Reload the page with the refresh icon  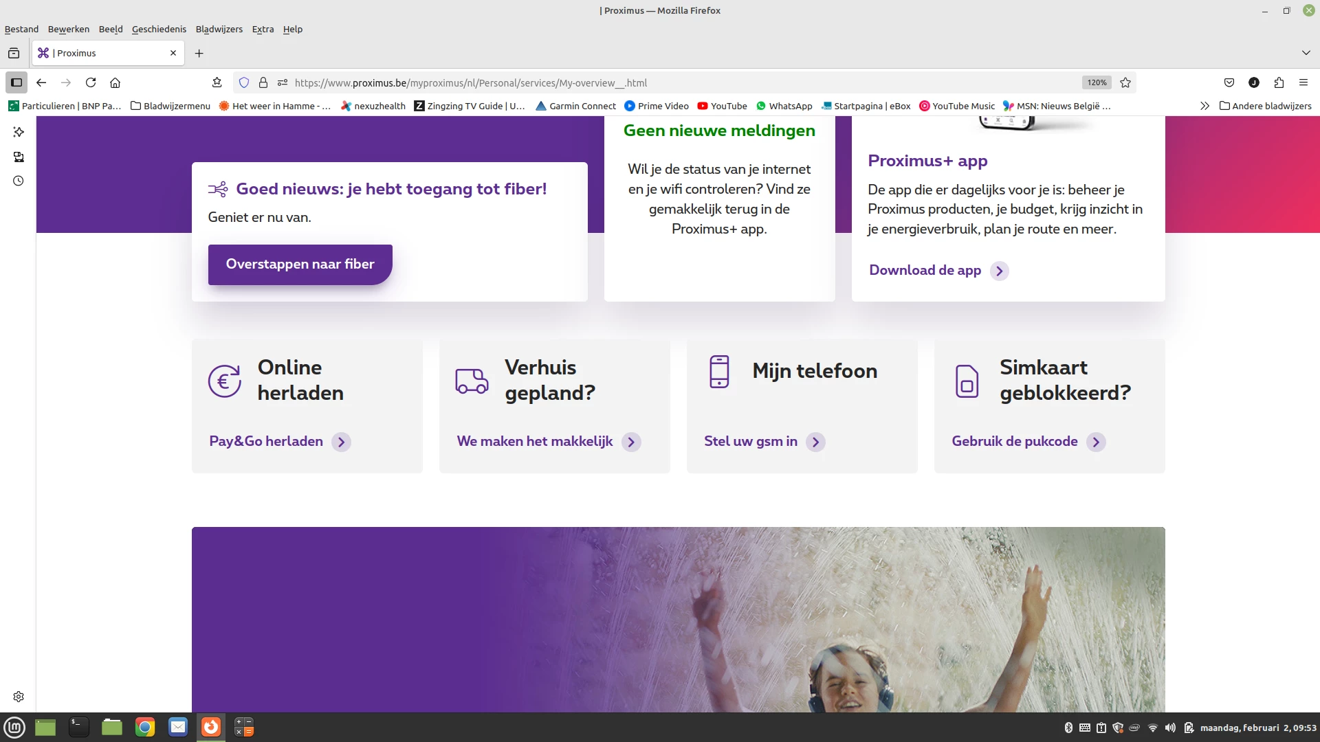(x=91, y=82)
